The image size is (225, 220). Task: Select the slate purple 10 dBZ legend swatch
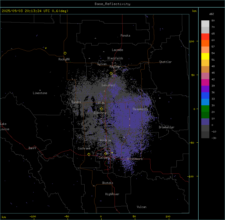(x=205, y=122)
